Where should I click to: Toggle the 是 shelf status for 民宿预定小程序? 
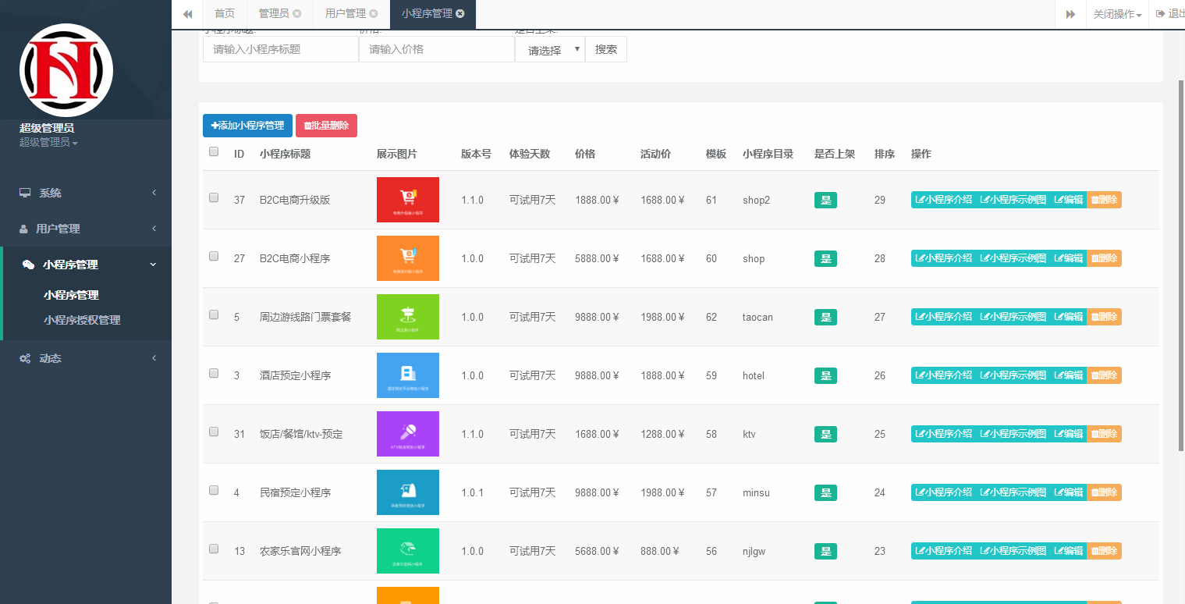pos(825,492)
